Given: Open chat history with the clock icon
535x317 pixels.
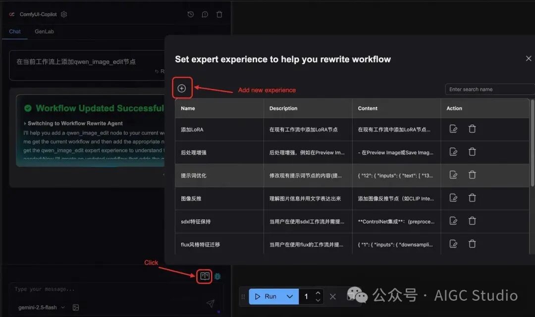Looking at the screenshot, I should (x=190, y=14).
